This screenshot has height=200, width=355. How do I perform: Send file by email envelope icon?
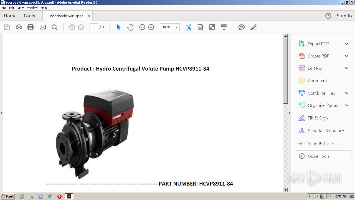coord(43,27)
